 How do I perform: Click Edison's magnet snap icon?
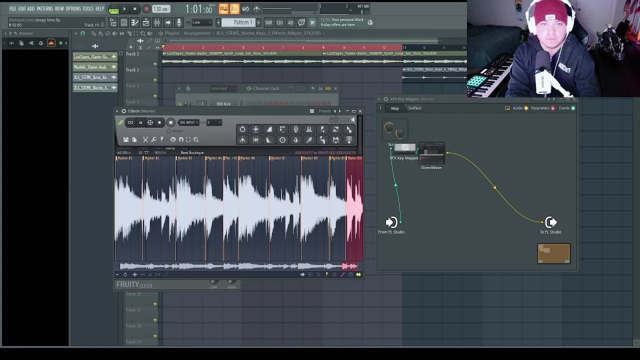181,139
